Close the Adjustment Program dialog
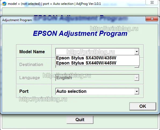The width and height of the screenshot is (160, 130). 152,19
